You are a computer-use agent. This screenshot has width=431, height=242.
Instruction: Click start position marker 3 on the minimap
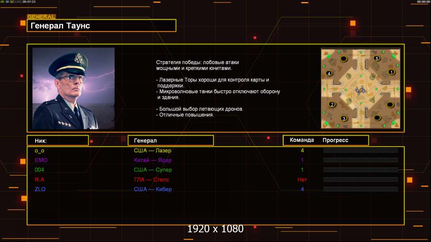tap(344, 119)
